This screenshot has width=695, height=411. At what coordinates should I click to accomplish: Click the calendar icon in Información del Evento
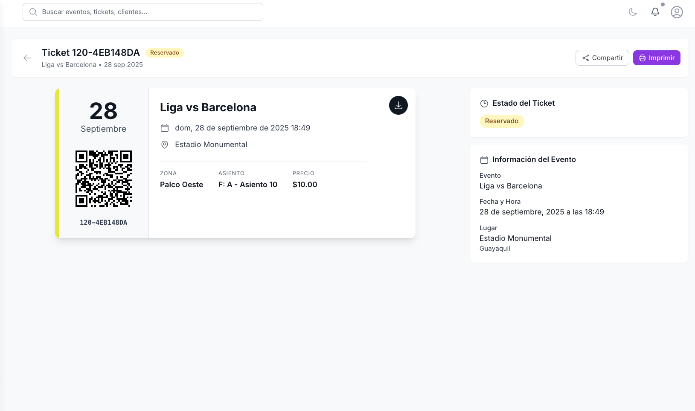(484, 159)
